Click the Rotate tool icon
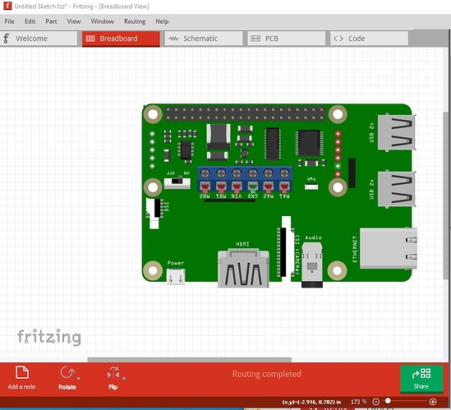 [x=67, y=373]
